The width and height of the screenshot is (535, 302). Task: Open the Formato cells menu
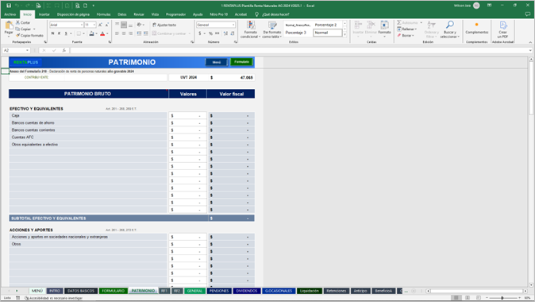point(384,29)
